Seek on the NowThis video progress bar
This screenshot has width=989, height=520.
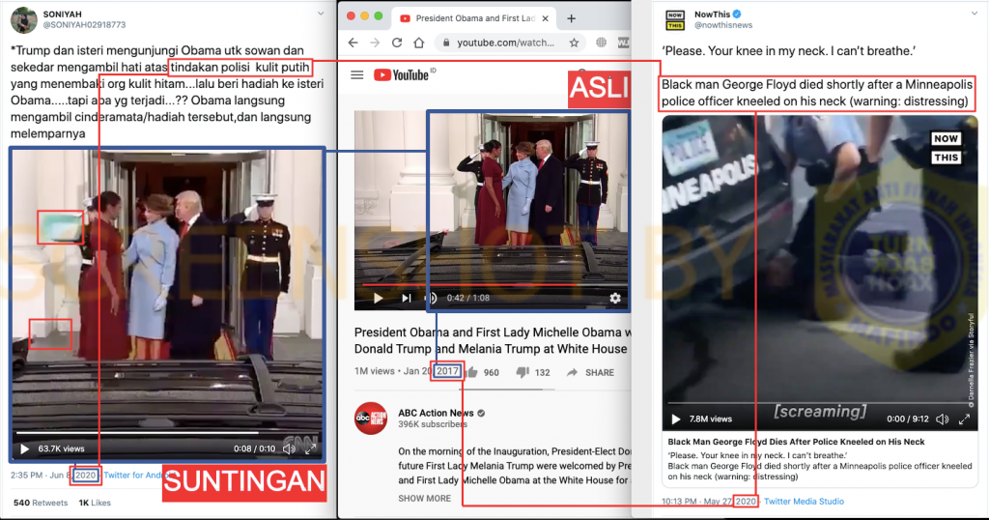(819, 403)
